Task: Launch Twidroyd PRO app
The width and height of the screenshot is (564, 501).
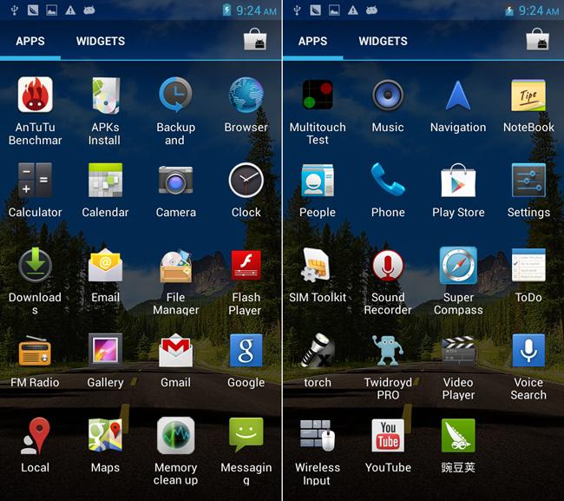Action: (388, 351)
